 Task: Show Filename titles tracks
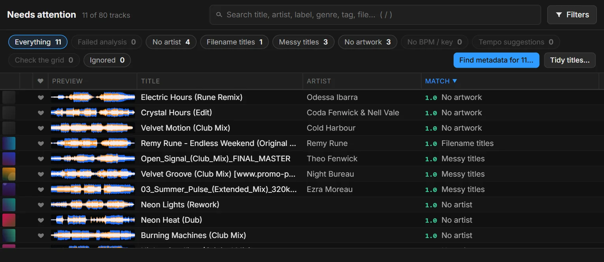click(x=234, y=42)
